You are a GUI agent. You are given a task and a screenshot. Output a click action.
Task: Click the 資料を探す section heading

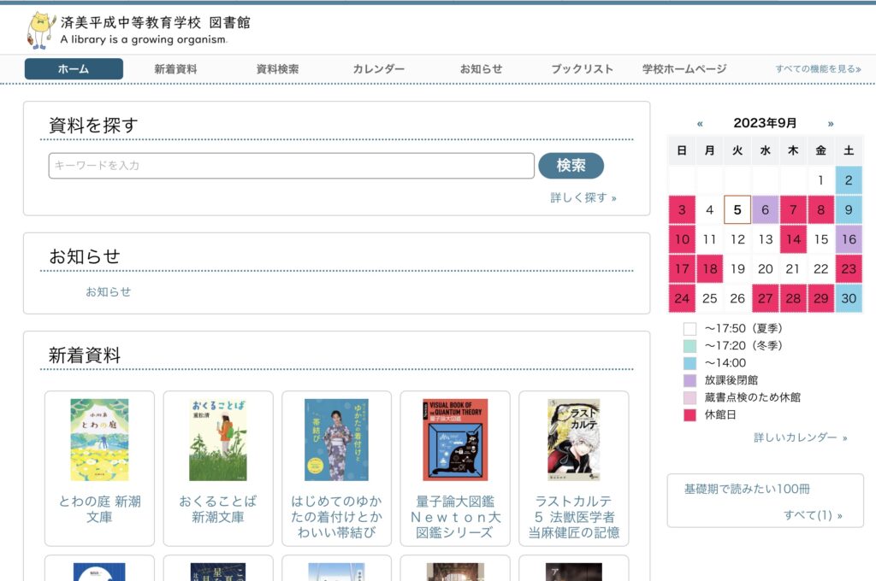coord(93,125)
